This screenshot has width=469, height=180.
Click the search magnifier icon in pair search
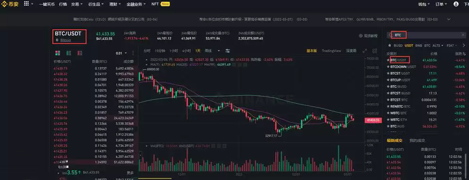pyautogui.click(x=390, y=35)
